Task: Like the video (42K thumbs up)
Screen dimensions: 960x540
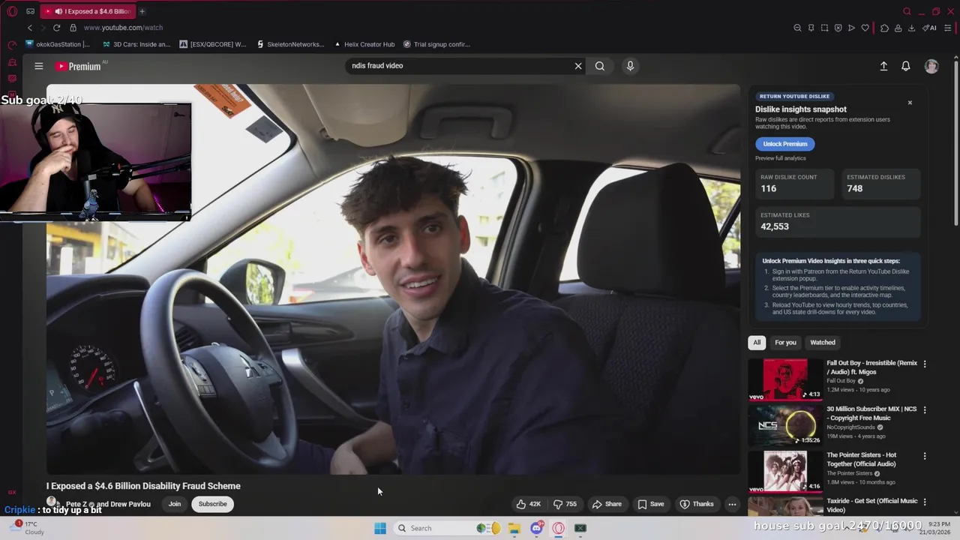Action: pos(529,504)
